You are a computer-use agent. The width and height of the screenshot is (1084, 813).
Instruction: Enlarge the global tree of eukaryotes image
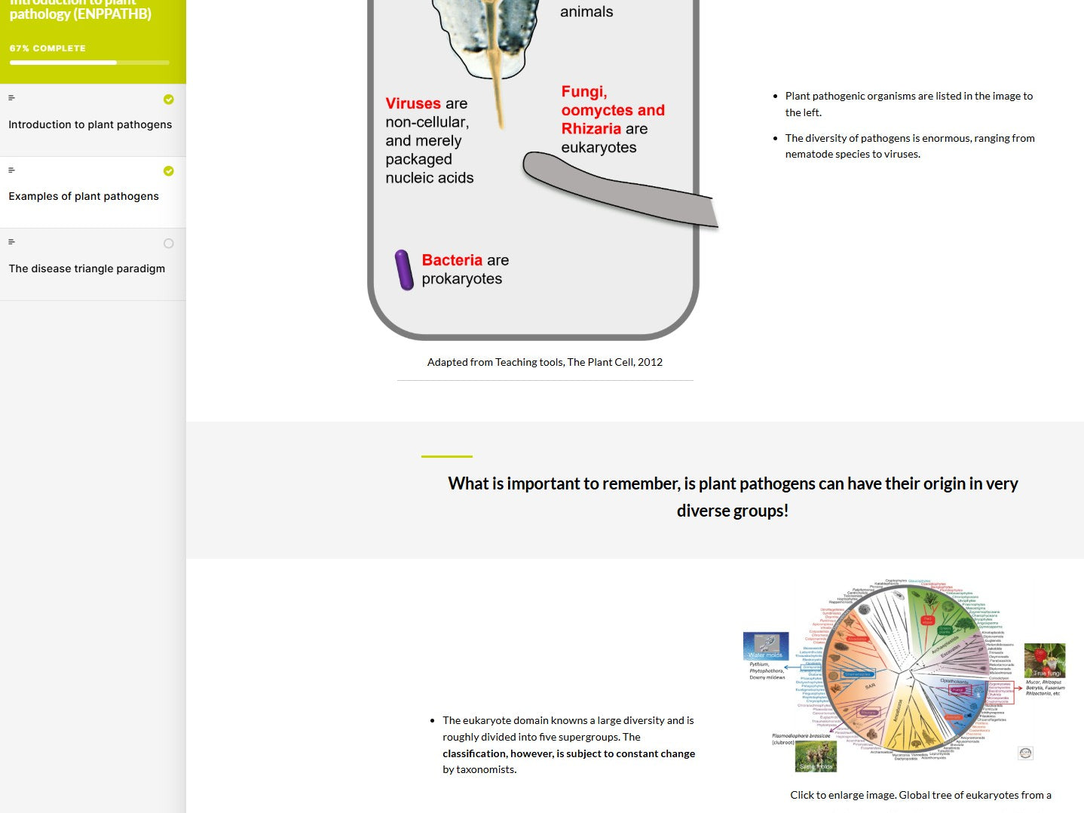(905, 670)
